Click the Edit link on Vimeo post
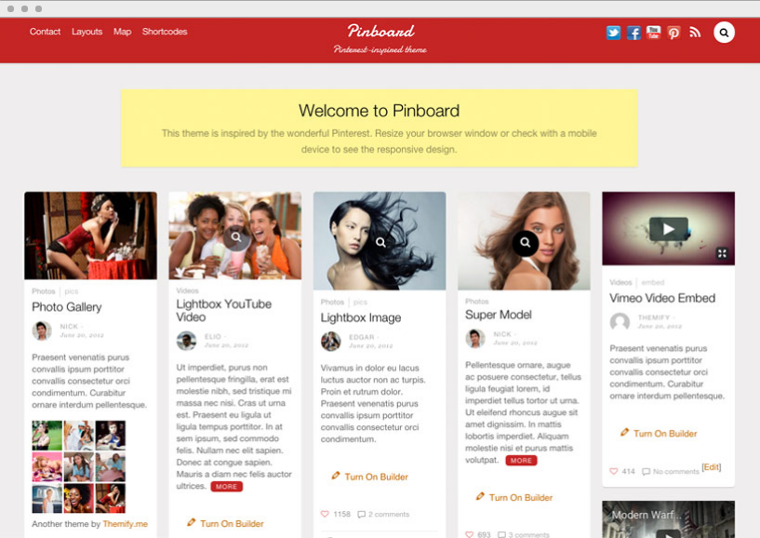Image resolution: width=760 pixels, height=538 pixels. click(712, 467)
